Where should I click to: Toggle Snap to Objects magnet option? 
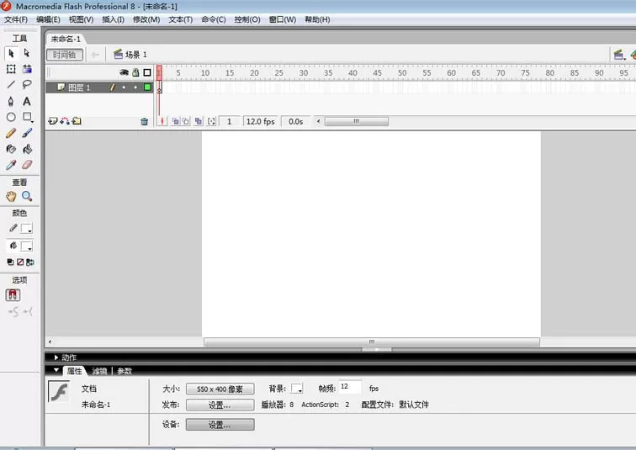point(13,294)
